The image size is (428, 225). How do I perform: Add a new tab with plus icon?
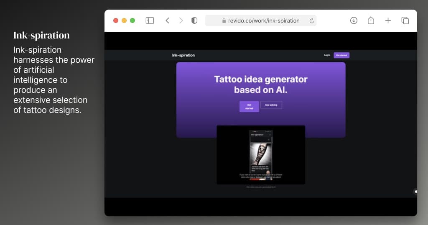pos(388,20)
